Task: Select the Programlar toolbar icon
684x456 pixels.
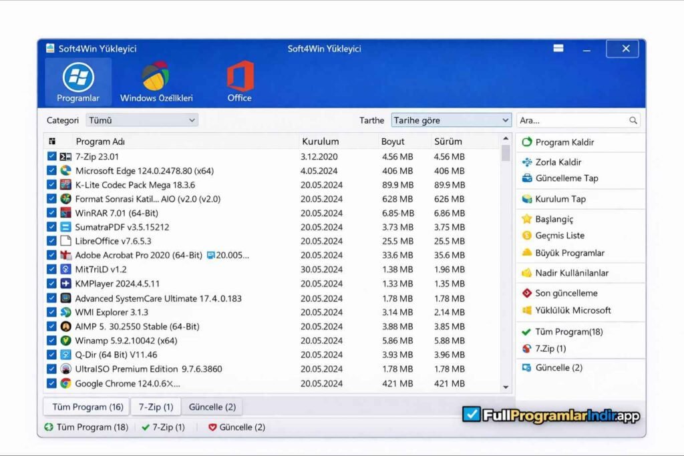Action: (x=77, y=80)
